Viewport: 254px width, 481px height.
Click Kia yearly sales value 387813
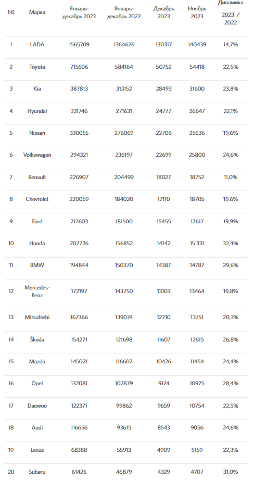tap(79, 88)
